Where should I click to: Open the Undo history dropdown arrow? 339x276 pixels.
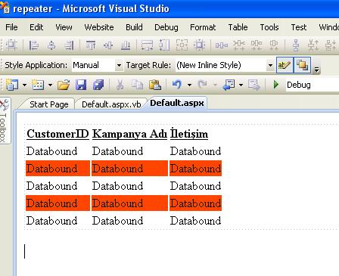189,85
